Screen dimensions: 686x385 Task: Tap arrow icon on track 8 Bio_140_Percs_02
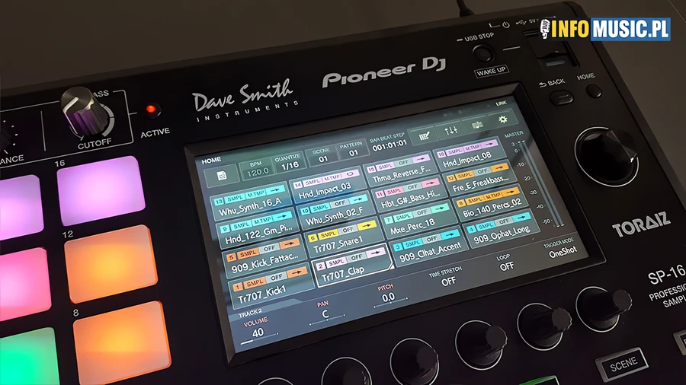pyautogui.click(x=510, y=191)
